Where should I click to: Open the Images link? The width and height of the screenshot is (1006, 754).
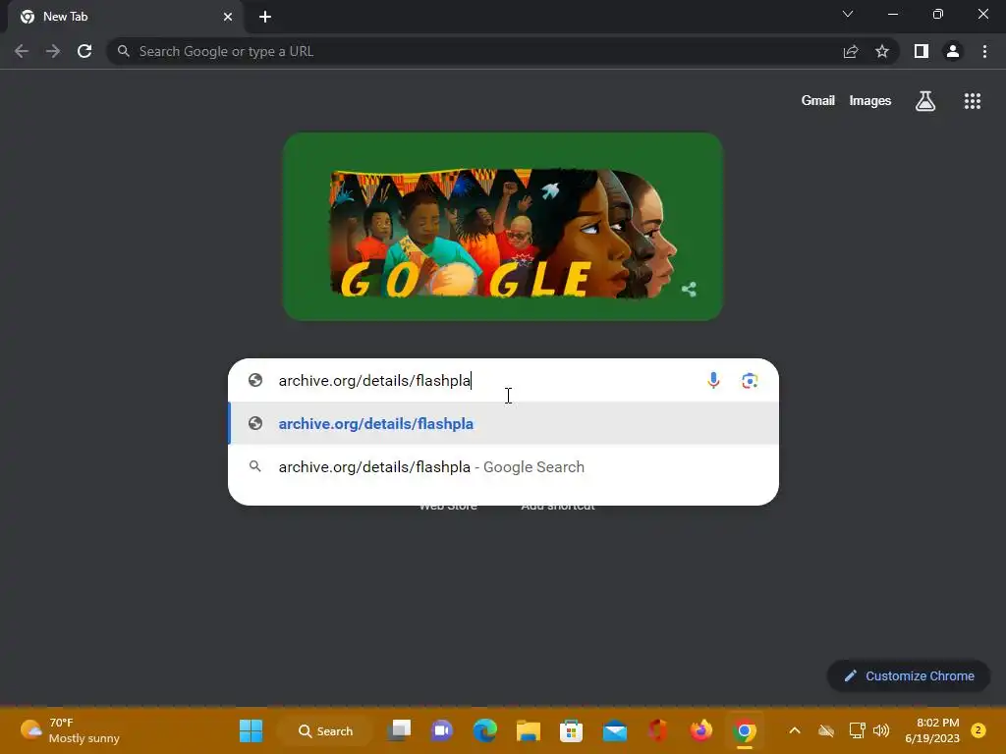point(870,101)
